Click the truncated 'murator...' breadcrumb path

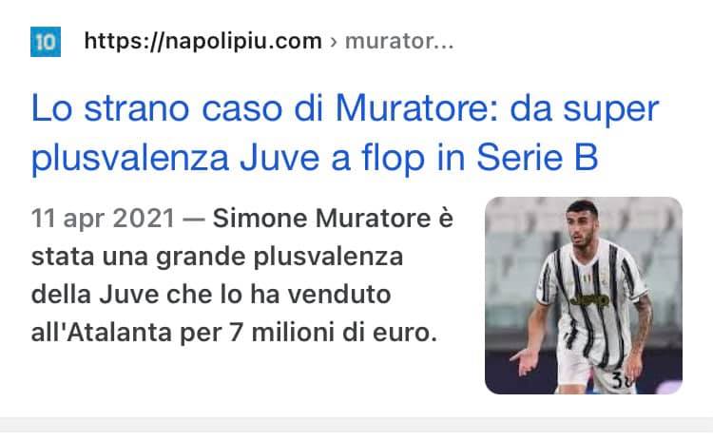coord(399,42)
